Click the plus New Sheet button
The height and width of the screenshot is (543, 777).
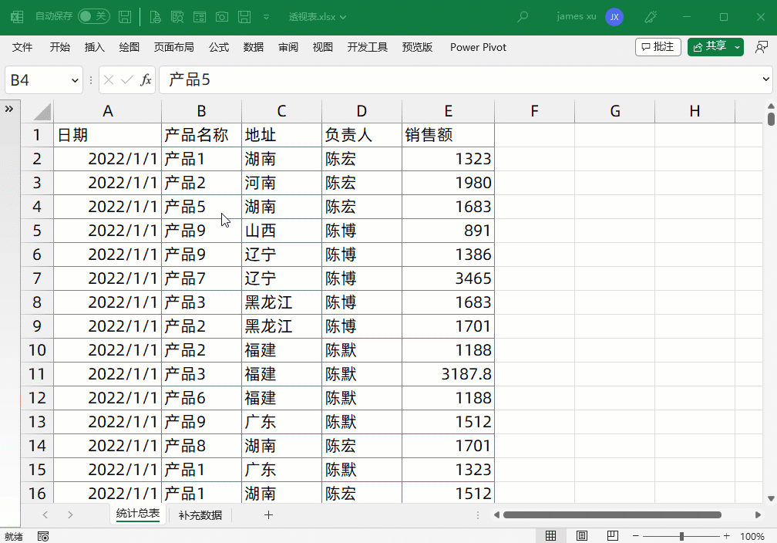point(268,514)
